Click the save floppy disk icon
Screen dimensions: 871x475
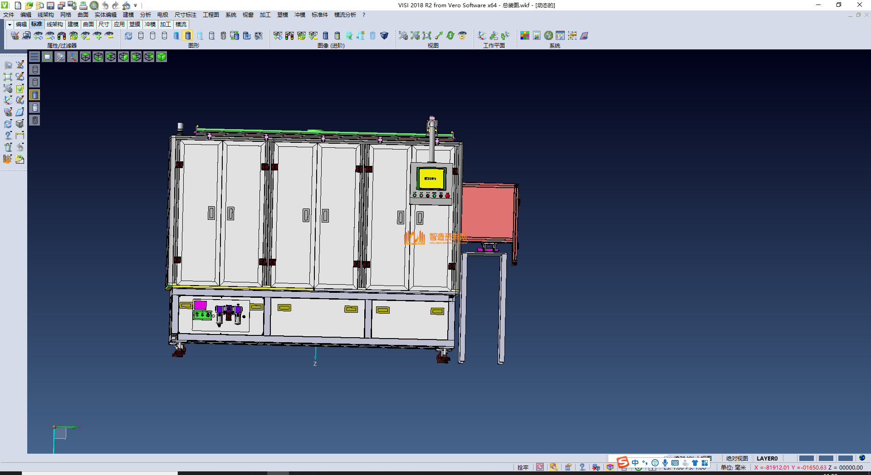click(x=51, y=5)
